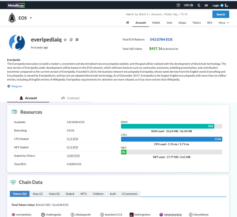Select the Account nav tab
This screenshot has width=237, height=217.
point(141,22)
